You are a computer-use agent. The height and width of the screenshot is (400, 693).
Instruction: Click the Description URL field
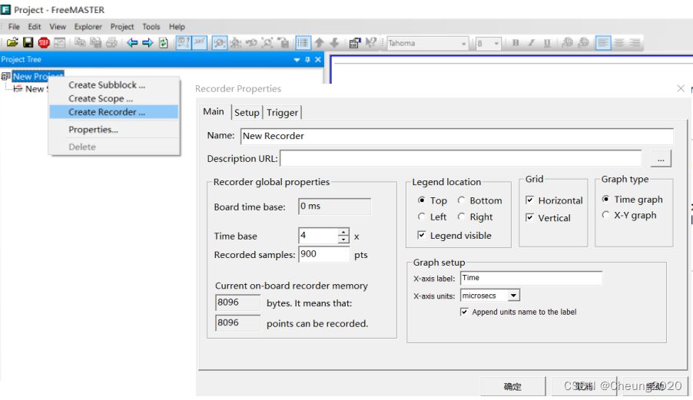pos(460,158)
